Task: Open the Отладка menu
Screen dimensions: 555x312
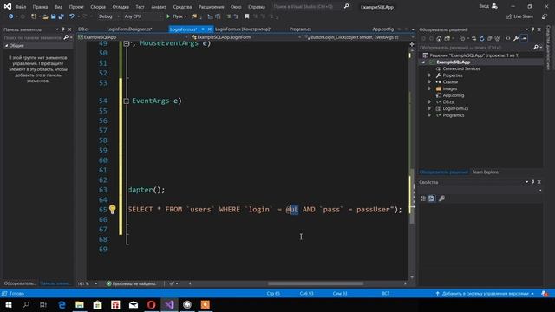Action: 121,7
